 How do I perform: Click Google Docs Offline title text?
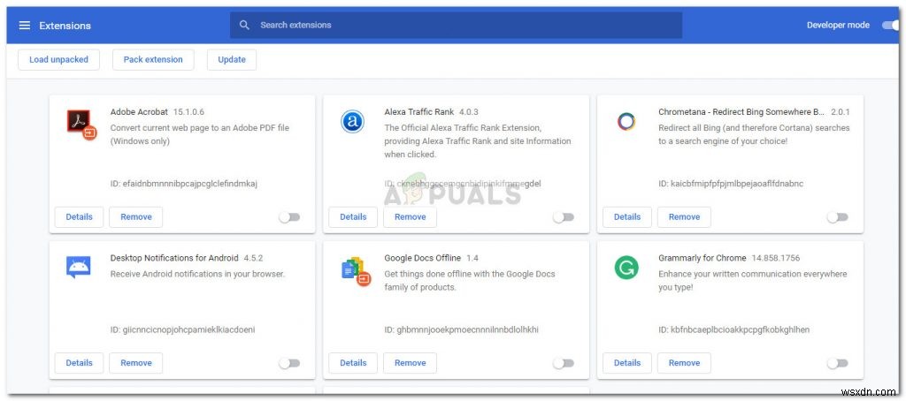(422, 258)
